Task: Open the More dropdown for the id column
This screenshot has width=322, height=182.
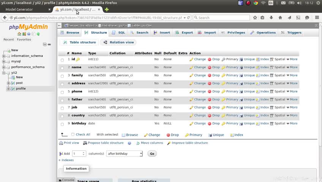Action: tap(292, 59)
